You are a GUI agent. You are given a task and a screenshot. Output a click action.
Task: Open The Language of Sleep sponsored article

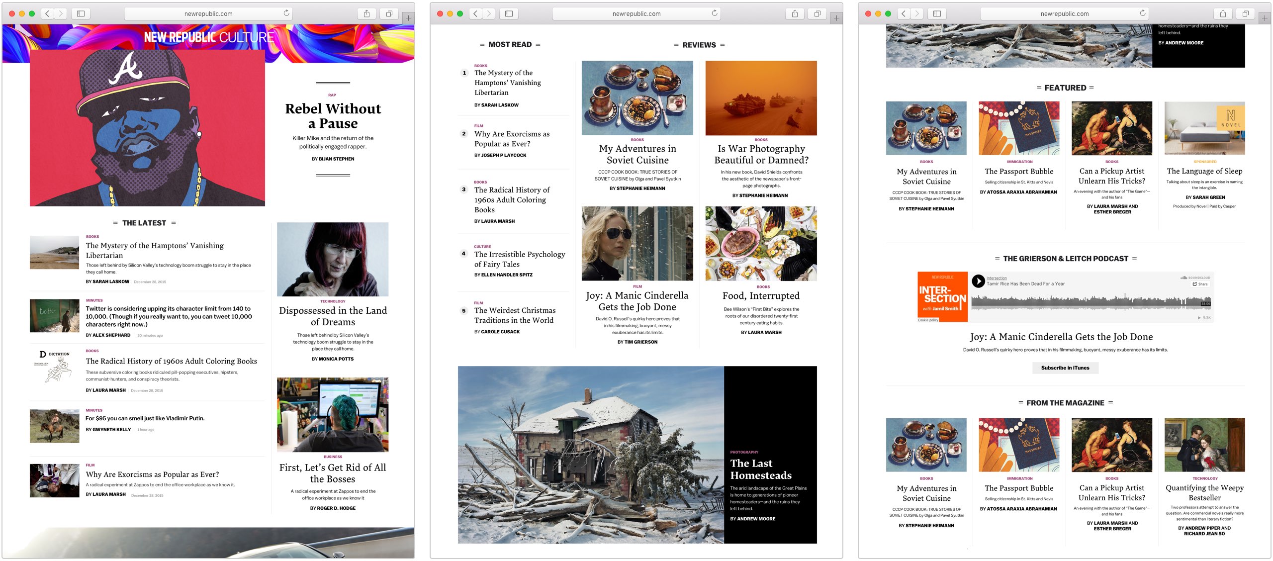pos(1204,171)
